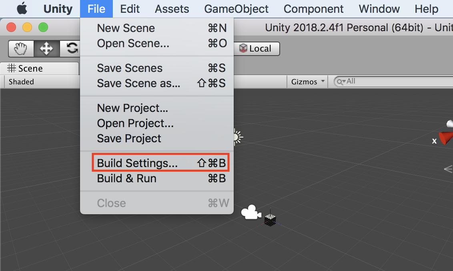Select the Rotate tool
The image size is (453, 271).
(x=71, y=49)
